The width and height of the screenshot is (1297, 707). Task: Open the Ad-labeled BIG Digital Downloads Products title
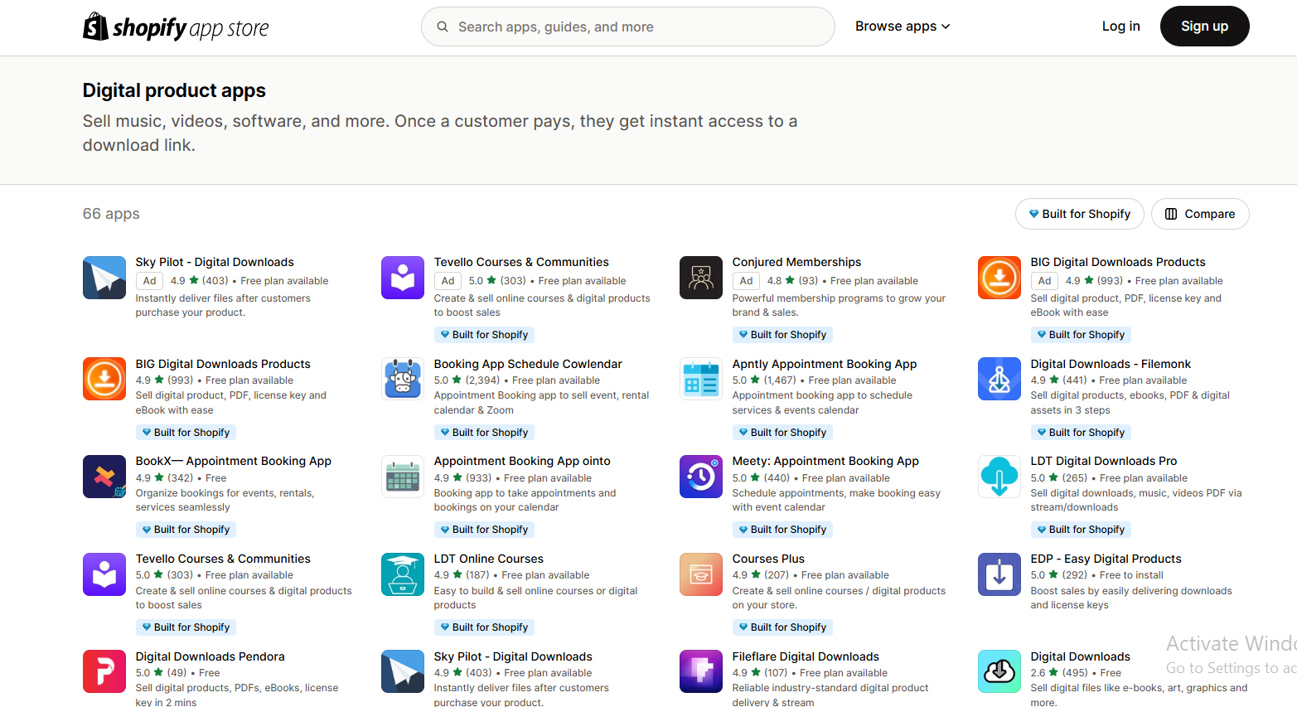tap(1118, 262)
